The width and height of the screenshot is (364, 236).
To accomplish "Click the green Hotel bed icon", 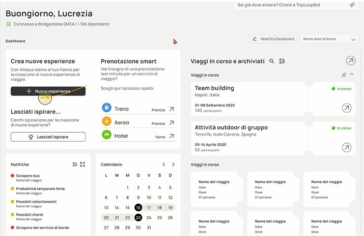I will 106,134.
